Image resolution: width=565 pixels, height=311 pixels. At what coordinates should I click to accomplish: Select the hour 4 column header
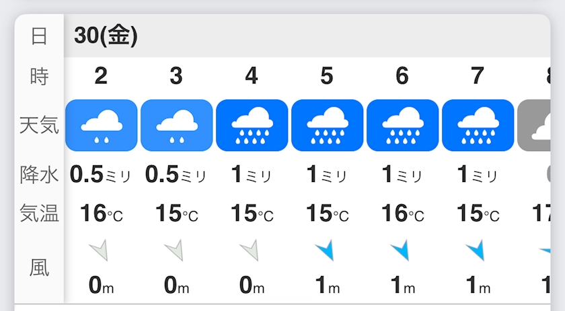pos(252,76)
